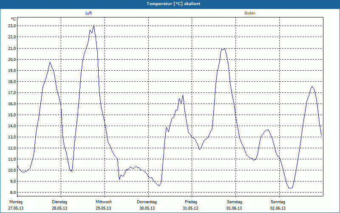Click the '20,0' y-axis value

pos(12,59)
